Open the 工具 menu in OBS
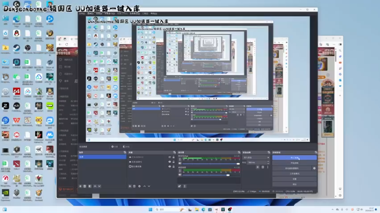 [x=145, y=14]
